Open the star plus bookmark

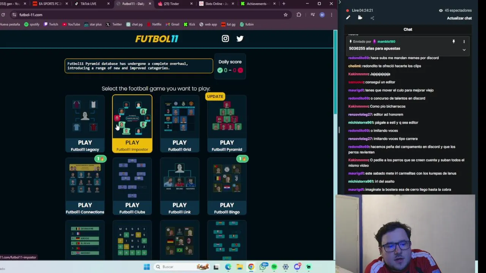pyautogui.click(x=93, y=24)
